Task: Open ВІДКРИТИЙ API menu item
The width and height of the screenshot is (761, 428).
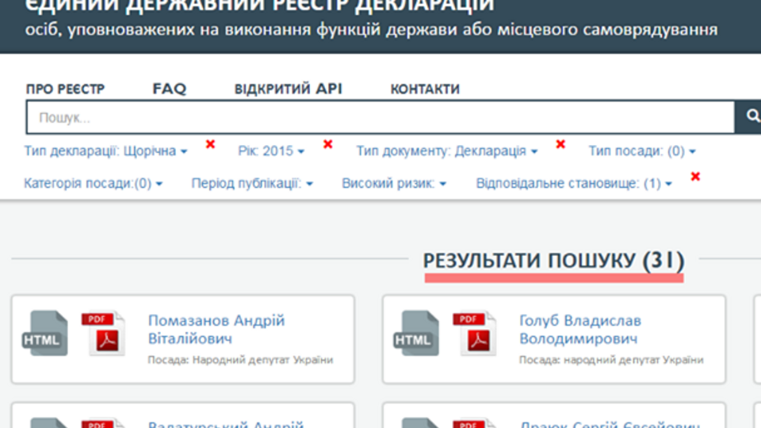Action: 289,89
